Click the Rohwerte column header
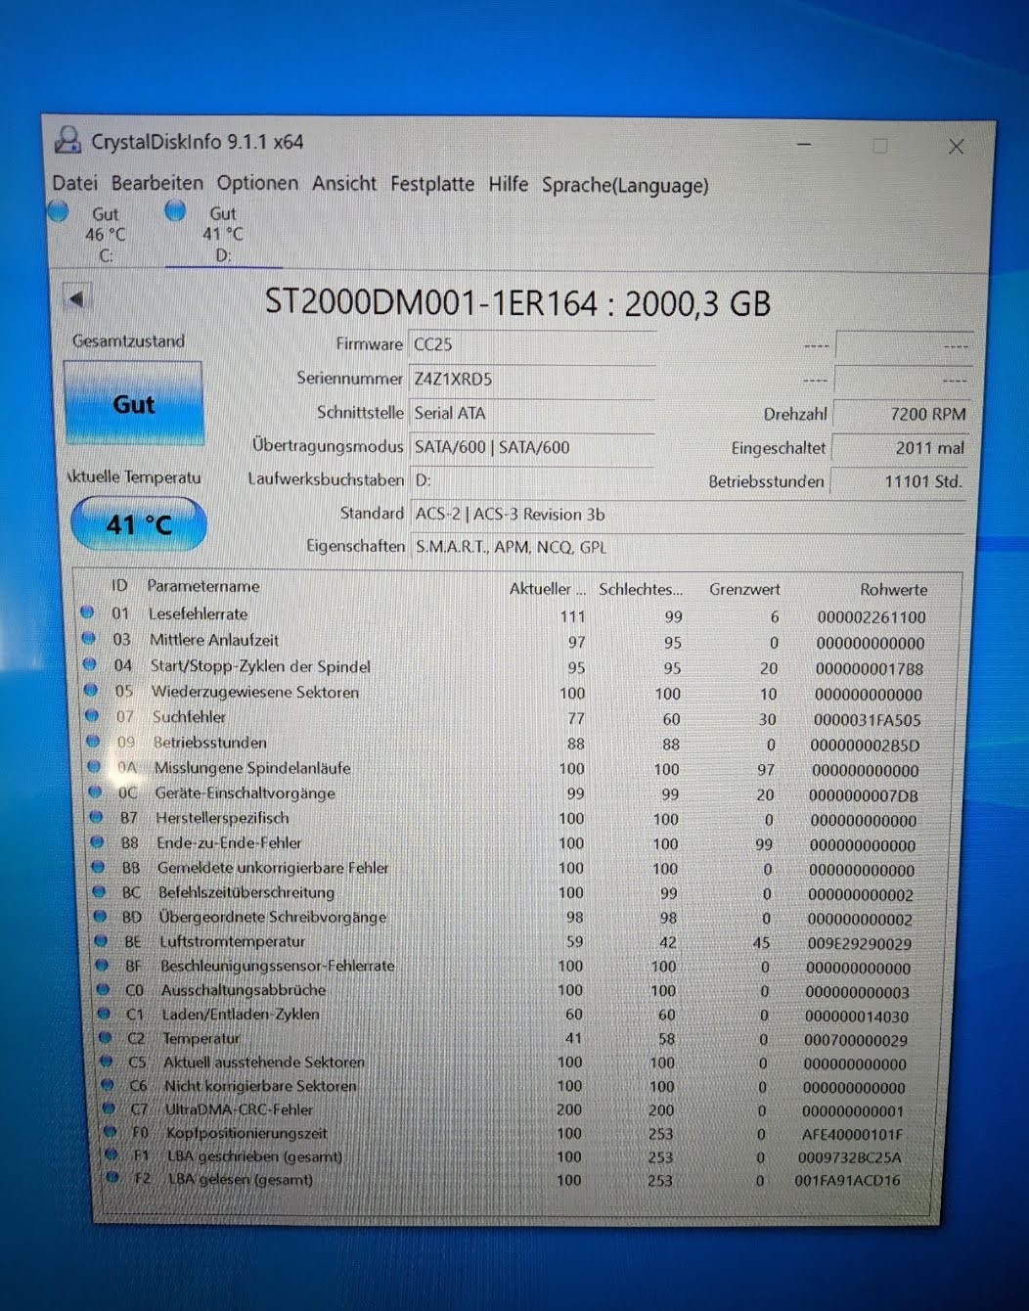1029x1311 pixels. click(893, 590)
